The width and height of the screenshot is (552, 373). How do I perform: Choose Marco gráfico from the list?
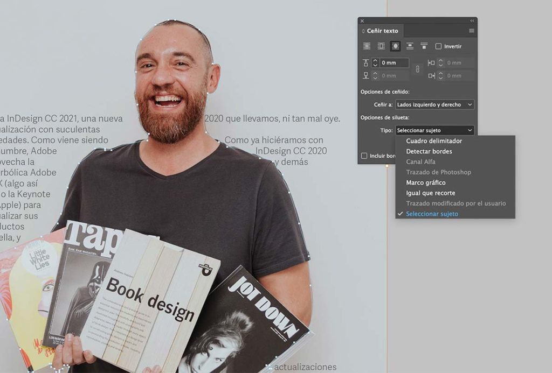(x=455, y=182)
